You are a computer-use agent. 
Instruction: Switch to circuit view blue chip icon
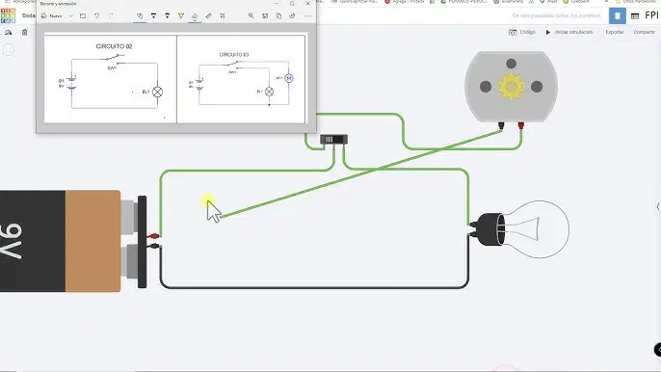[617, 16]
